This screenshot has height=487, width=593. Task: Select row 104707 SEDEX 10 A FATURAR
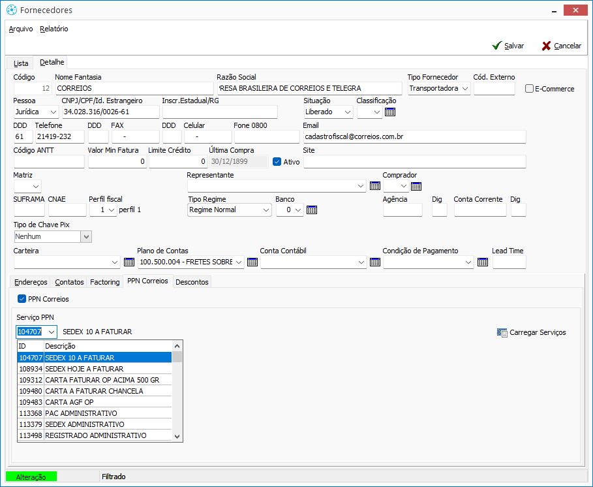click(x=95, y=358)
